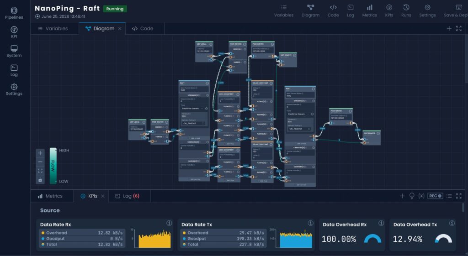468x256 pixels.
Task: Open Realtime Stream dropdown in right RAFT node
Action: (x=298, y=114)
